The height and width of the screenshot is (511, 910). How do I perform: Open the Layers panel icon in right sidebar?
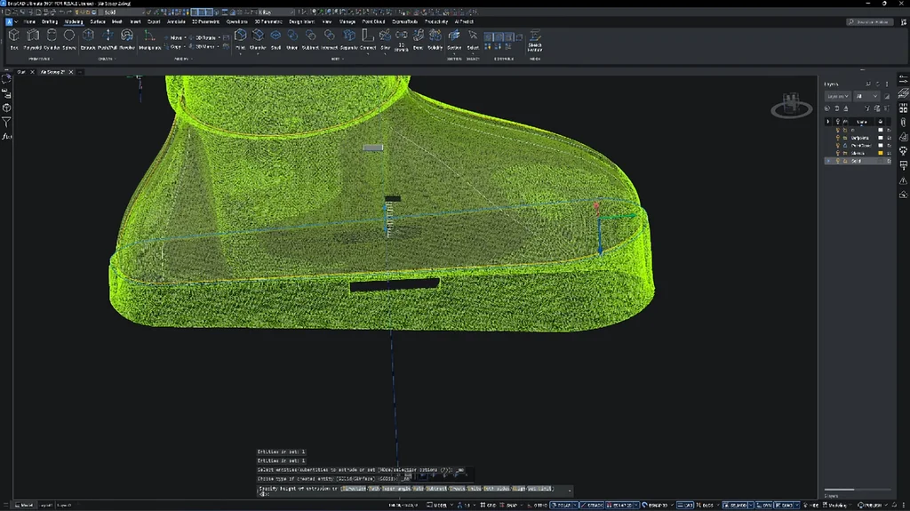coord(903,94)
